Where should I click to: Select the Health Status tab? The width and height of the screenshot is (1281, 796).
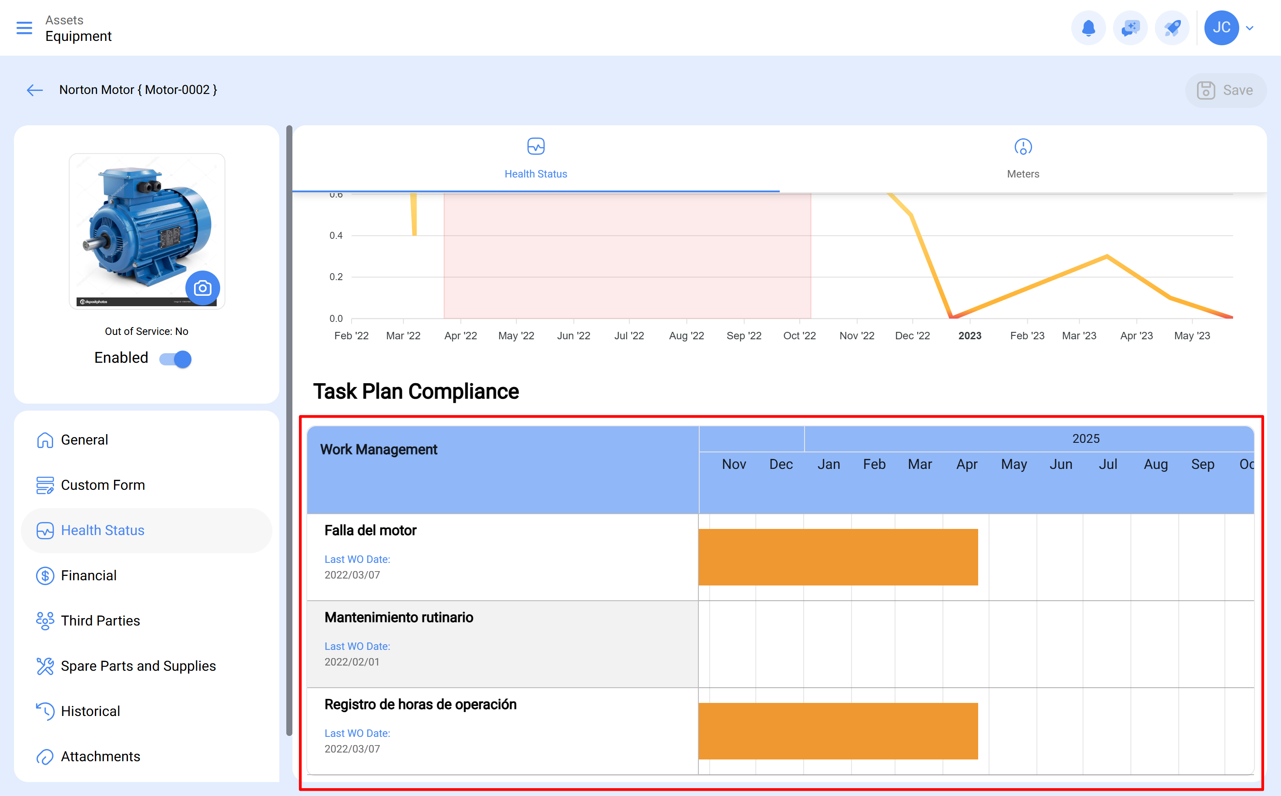pyautogui.click(x=536, y=158)
